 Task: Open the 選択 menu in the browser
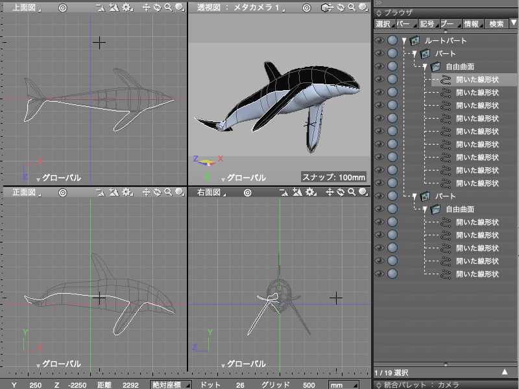[x=383, y=24]
